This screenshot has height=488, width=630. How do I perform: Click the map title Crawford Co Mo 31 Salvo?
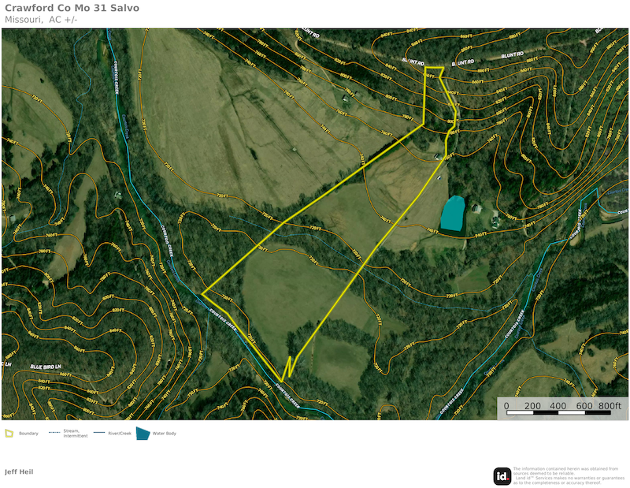click(72, 9)
